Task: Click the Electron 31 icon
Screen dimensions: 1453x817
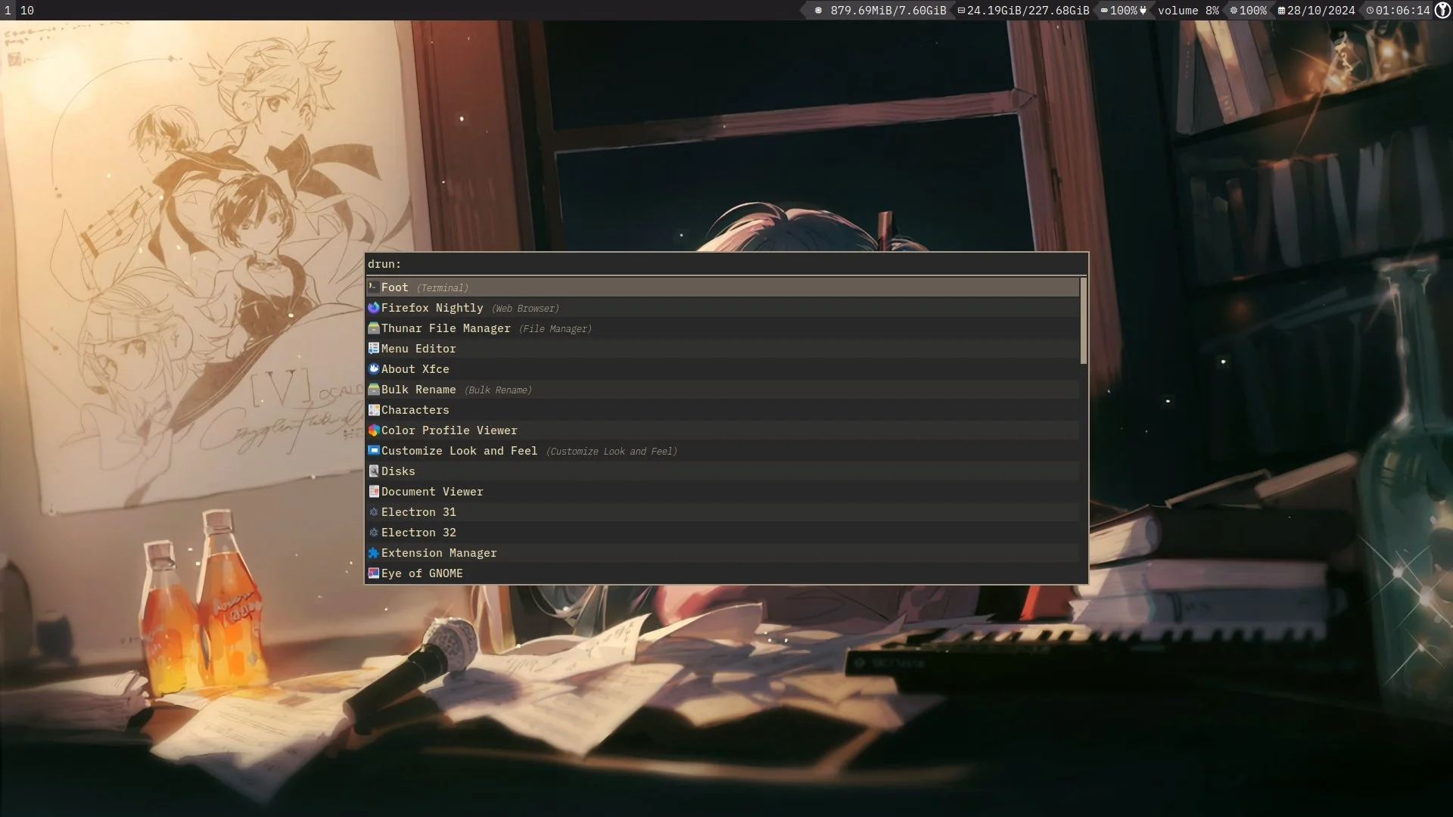Action: click(x=373, y=512)
